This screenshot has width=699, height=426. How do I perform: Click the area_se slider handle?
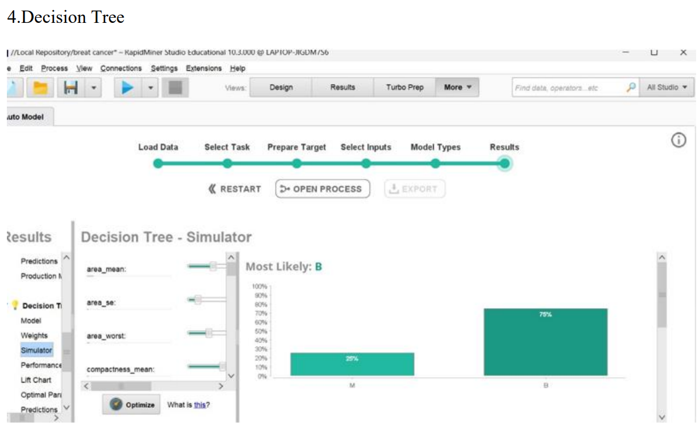[x=198, y=299]
